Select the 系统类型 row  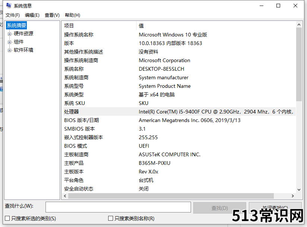[179, 95]
